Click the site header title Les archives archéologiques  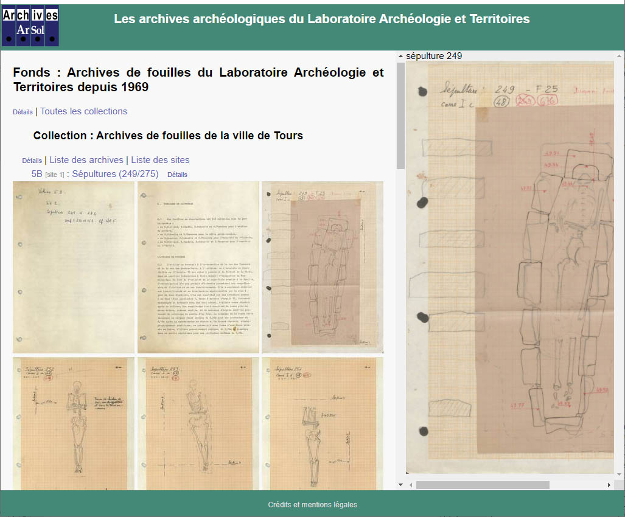tap(322, 19)
